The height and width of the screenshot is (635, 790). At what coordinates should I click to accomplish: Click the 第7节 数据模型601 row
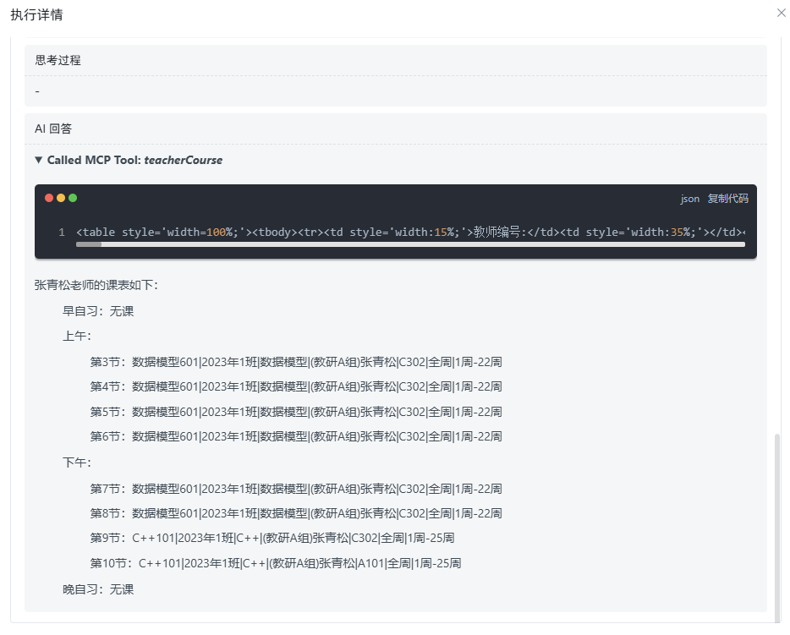(296, 489)
